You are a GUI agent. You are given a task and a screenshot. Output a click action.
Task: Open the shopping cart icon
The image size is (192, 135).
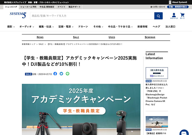point(182,16)
